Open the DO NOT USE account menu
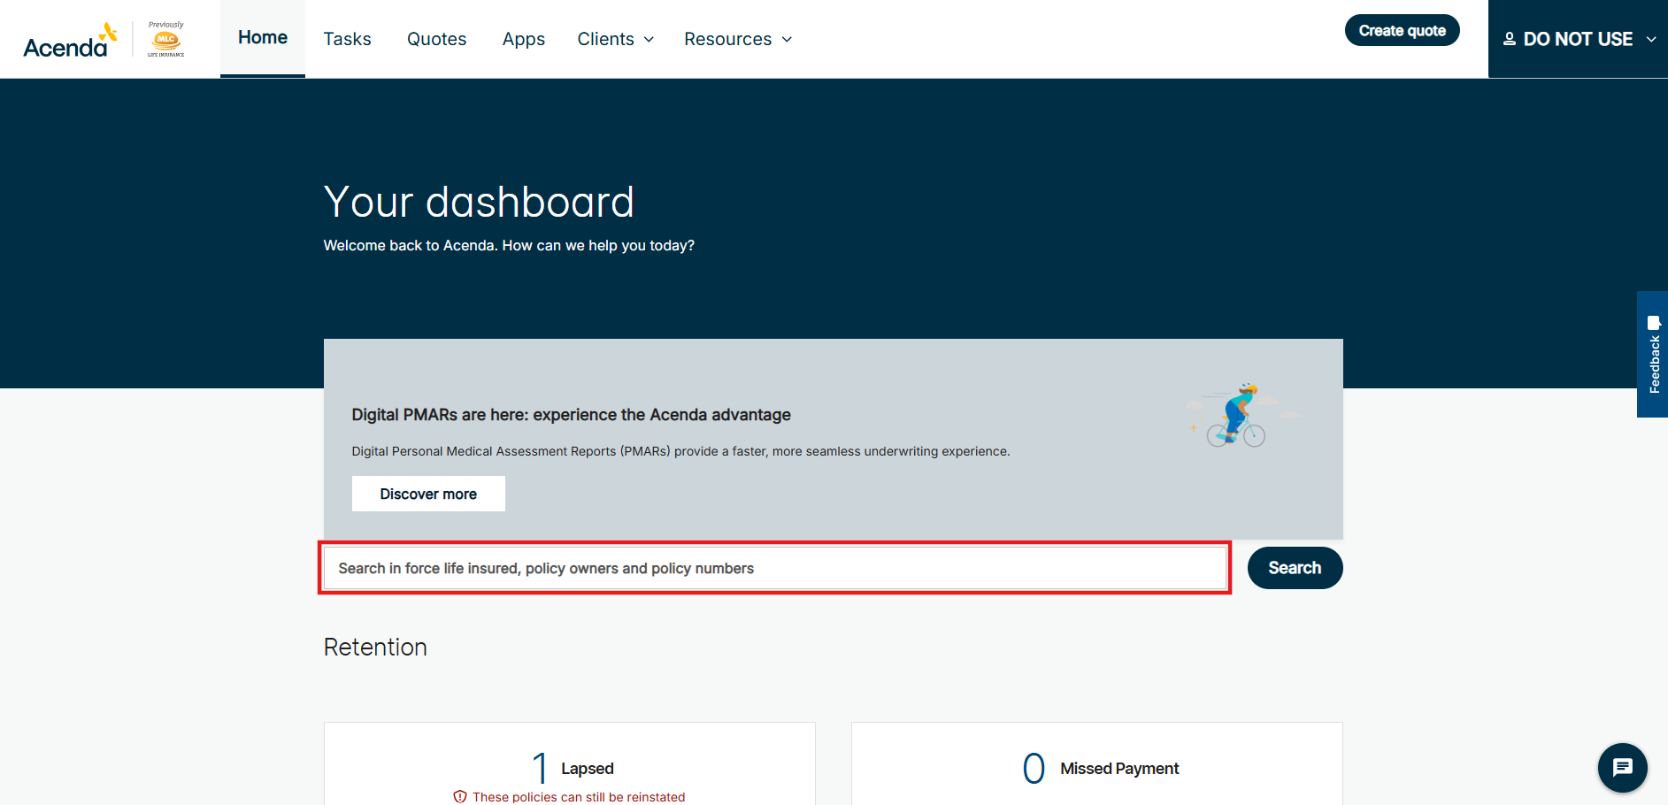 1578,39
